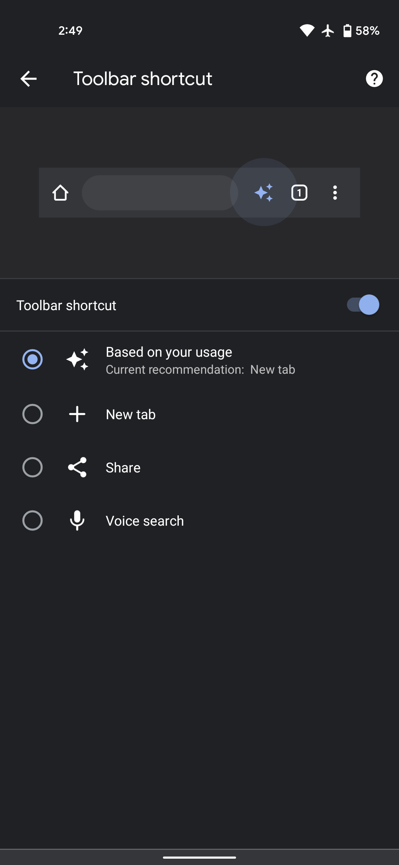
Task: Tap the Voice search option label
Action: point(144,521)
